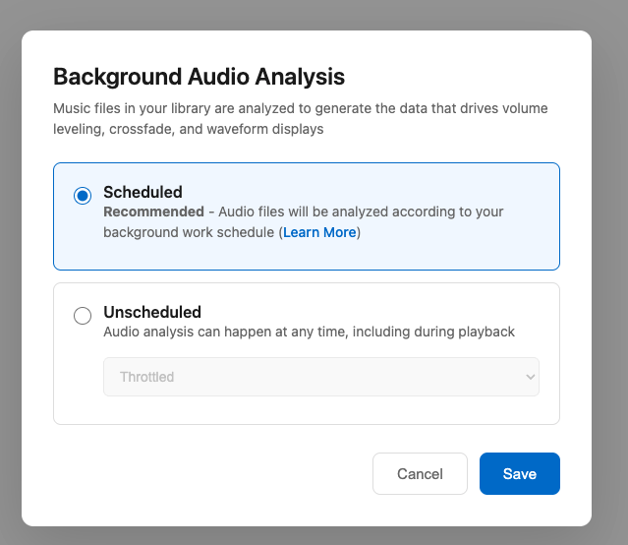The width and height of the screenshot is (628, 545).
Task: Select the Unscheduled radio button
Action: tap(83, 315)
